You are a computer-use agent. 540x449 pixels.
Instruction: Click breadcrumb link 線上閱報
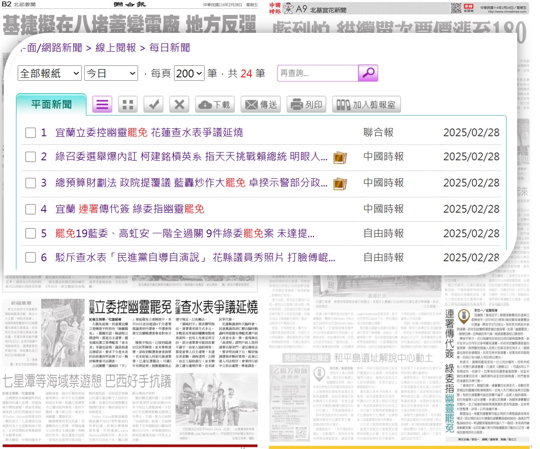[x=116, y=48]
